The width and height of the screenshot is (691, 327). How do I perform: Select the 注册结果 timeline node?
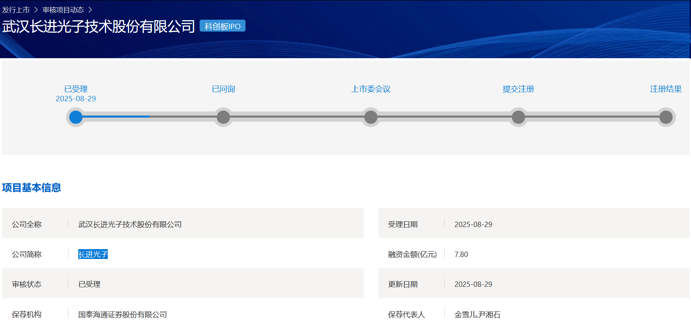(666, 117)
